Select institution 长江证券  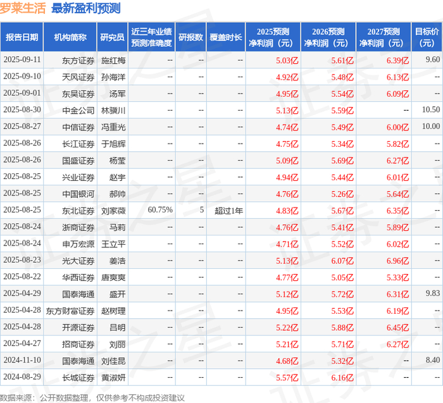coord(78,144)
